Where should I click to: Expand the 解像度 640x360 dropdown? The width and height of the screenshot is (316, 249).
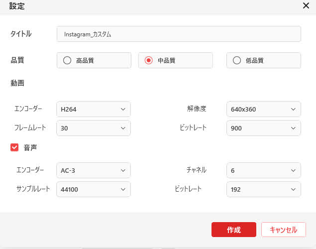[264, 109]
